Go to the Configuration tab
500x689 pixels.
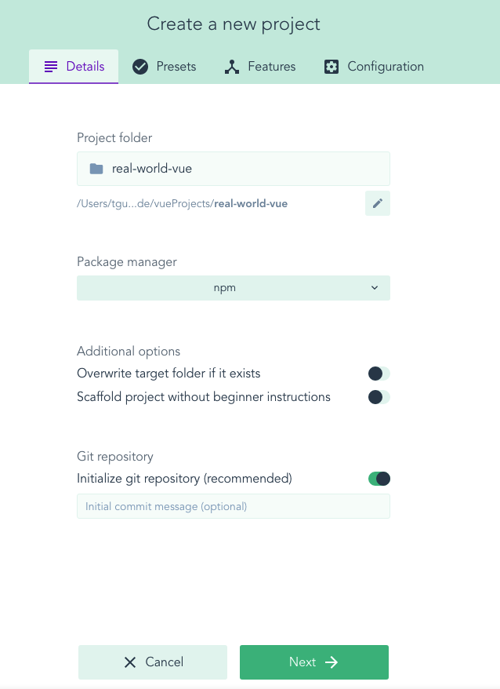tap(374, 67)
